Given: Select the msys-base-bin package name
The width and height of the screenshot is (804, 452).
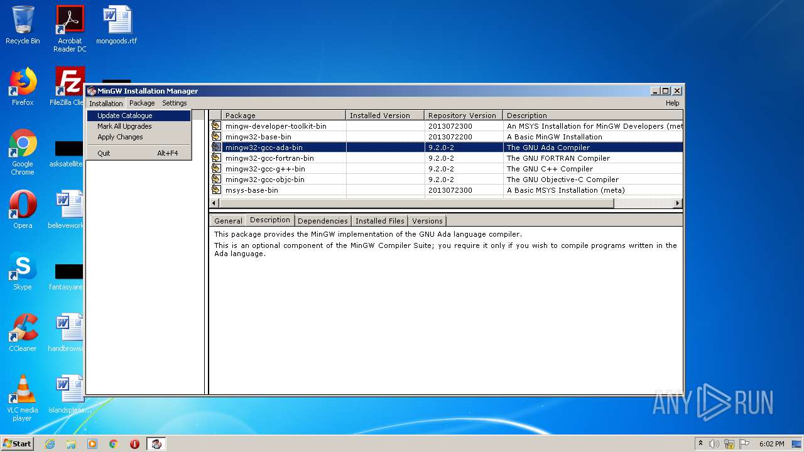Looking at the screenshot, I should pos(251,190).
